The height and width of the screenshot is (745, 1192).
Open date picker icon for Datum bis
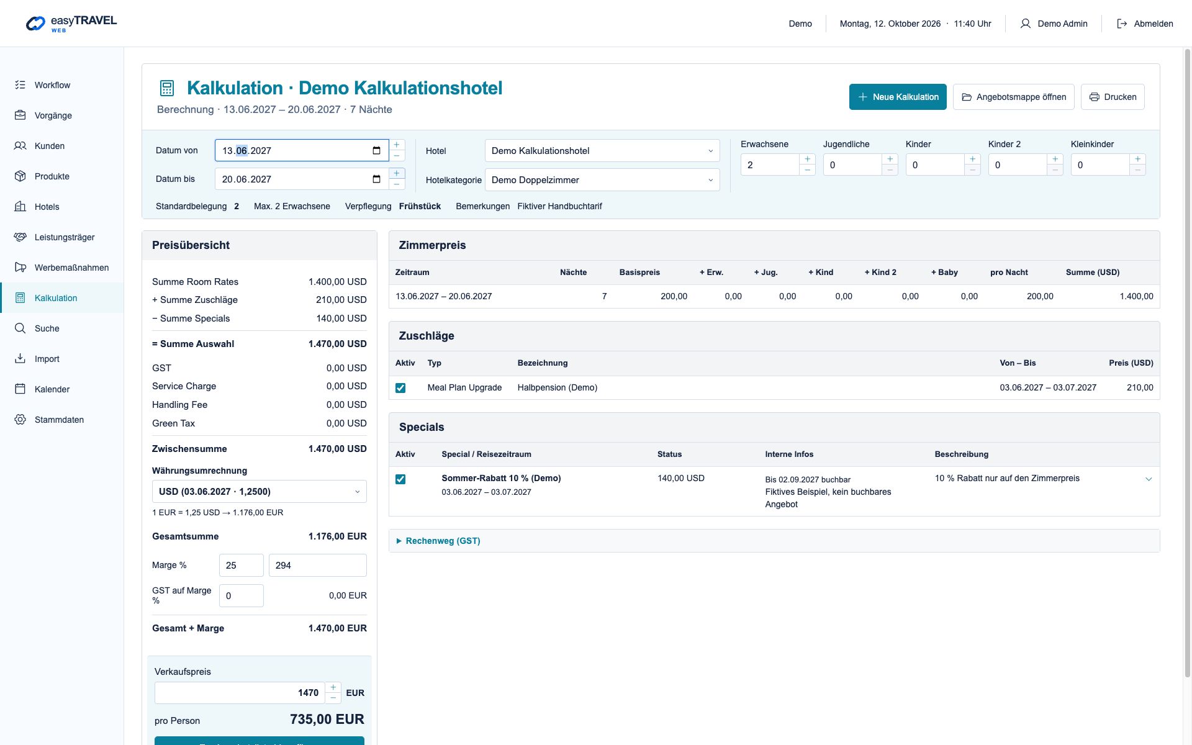(x=376, y=179)
